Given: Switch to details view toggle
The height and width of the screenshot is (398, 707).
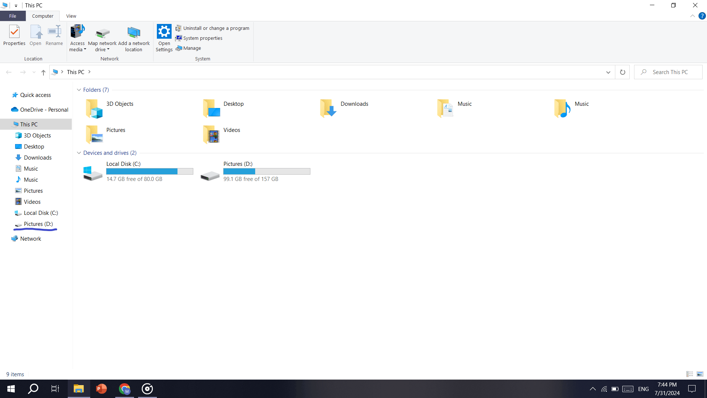Looking at the screenshot, I should click(690, 374).
